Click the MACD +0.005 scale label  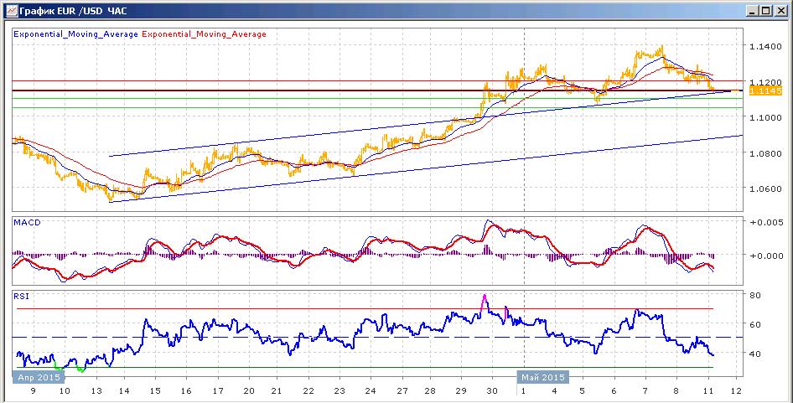coord(764,223)
